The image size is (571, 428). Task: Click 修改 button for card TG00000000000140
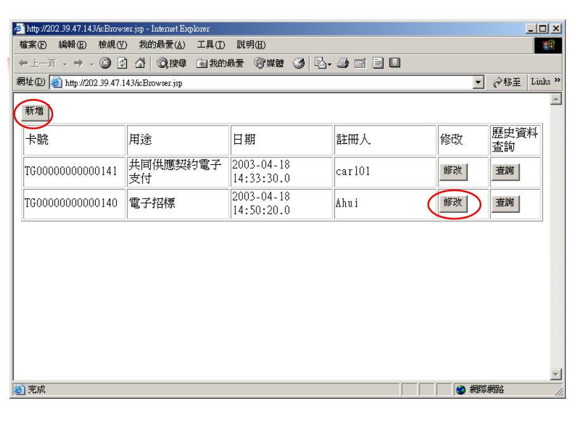pyautogui.click(x=452, y=203)
